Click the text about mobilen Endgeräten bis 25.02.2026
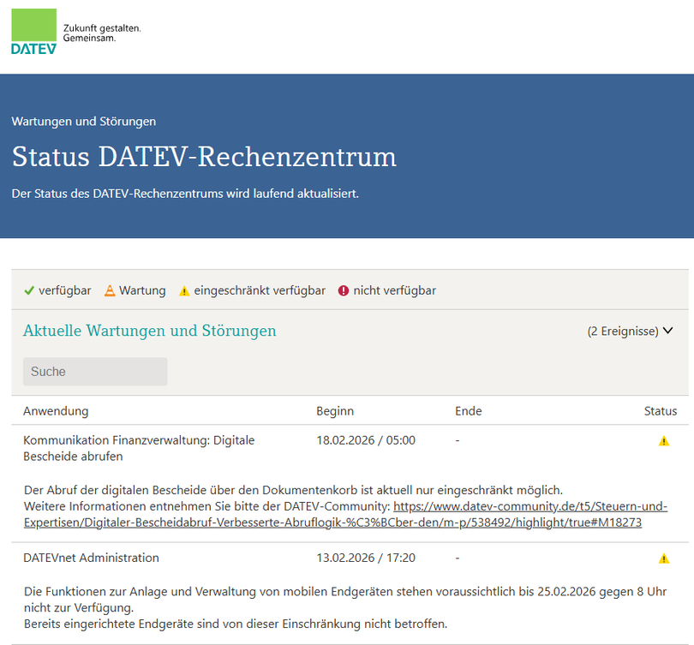 coord(345,600)
